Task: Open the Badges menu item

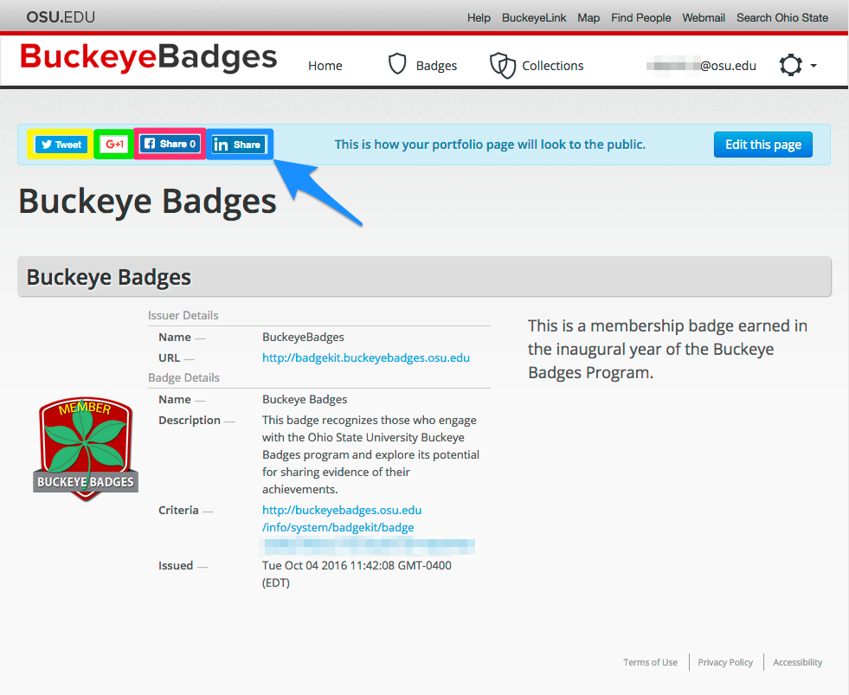Action: [436, 66]
